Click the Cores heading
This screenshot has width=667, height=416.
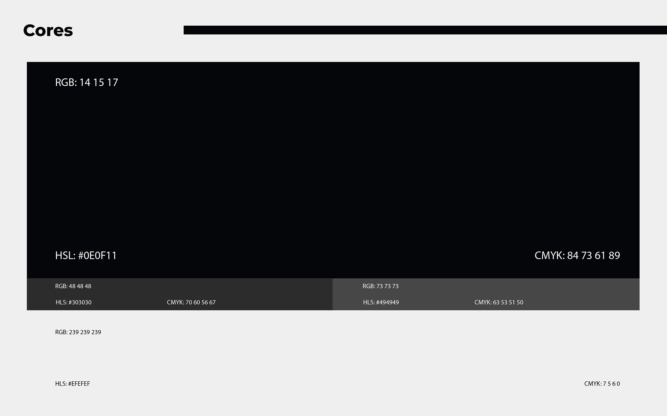(48, 31)
